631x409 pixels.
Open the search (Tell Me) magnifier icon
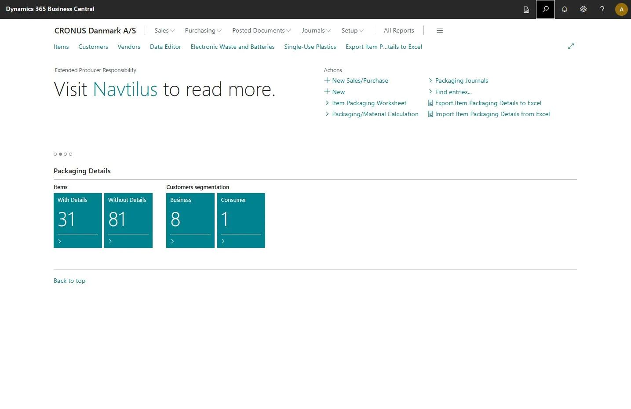(x=545, y=9)
